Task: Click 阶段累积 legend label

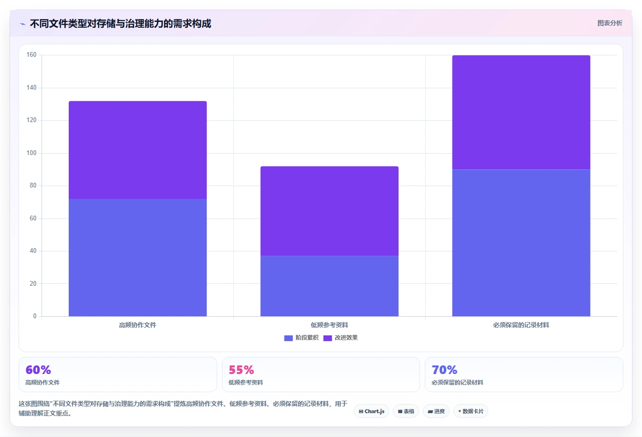Action: click(x=307, y=338)
